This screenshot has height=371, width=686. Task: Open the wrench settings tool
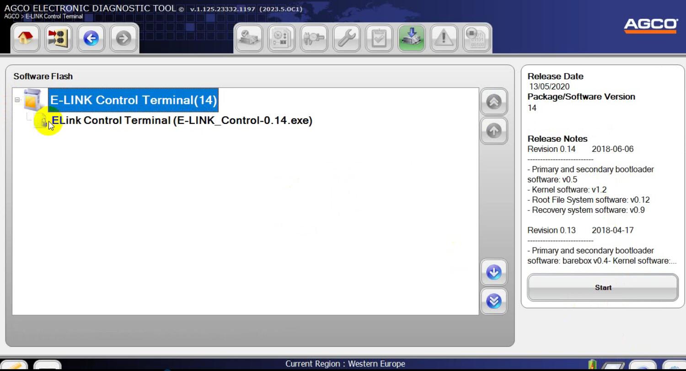[x=347, y=38]
